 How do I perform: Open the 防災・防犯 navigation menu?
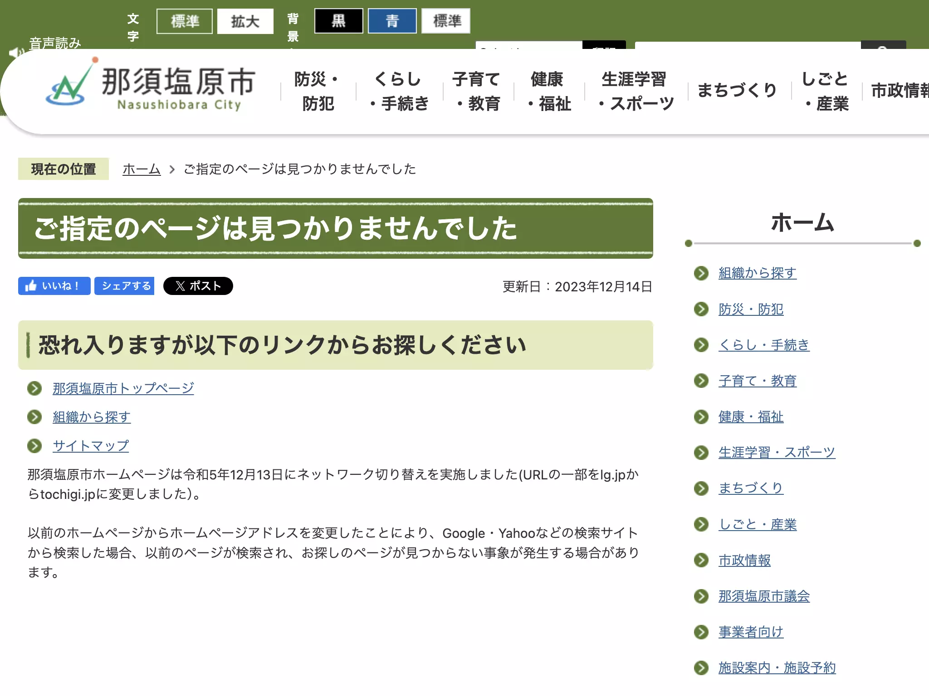[318, 91]
